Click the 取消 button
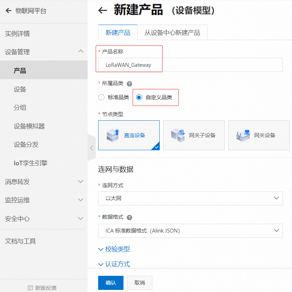Screen dimensions: 292x292 coord(140,283)
